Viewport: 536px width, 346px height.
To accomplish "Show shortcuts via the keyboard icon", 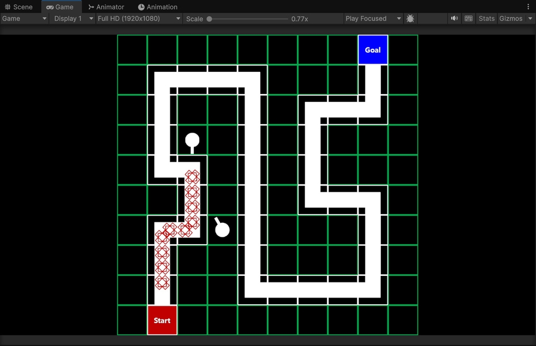I will point(468,18).
